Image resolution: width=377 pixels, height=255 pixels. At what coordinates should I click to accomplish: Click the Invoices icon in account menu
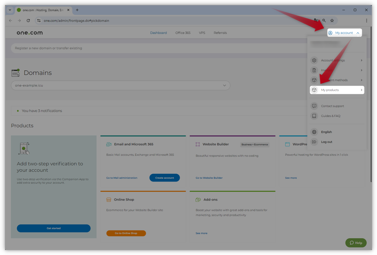314,70
